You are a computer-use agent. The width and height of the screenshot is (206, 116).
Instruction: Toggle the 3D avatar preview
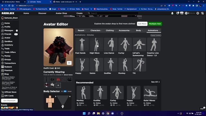pyautogui.click(x=69, y=63)
